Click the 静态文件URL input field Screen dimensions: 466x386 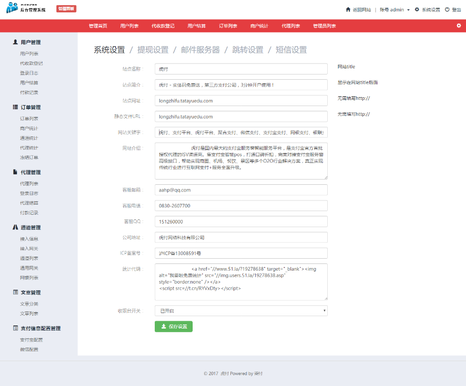coord(241,116)
